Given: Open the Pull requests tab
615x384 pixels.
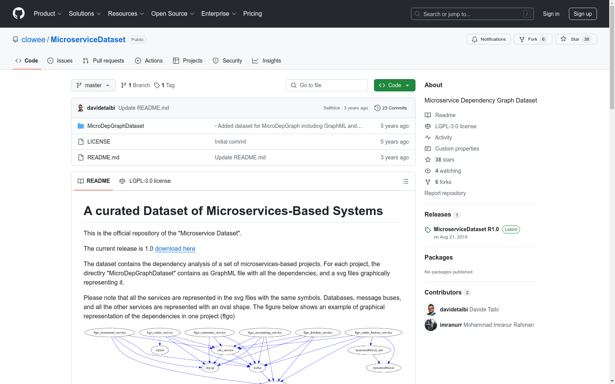Looking at the screenshot, I should 103,61.
